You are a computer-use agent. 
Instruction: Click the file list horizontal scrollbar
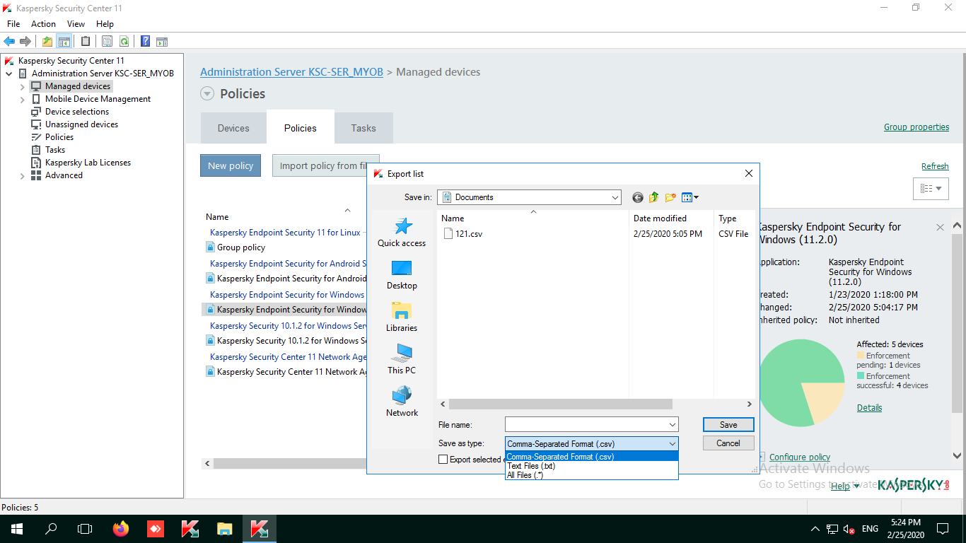[x=560, y=404]
